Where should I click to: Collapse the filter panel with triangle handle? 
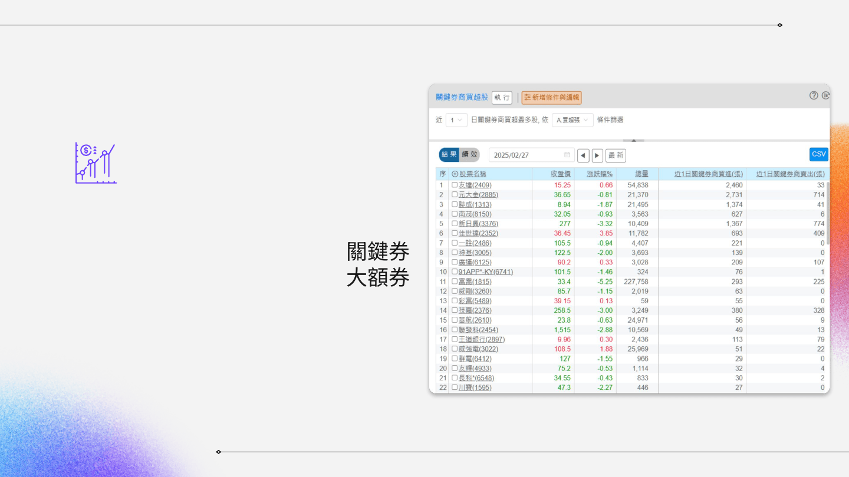pos(633,141)
